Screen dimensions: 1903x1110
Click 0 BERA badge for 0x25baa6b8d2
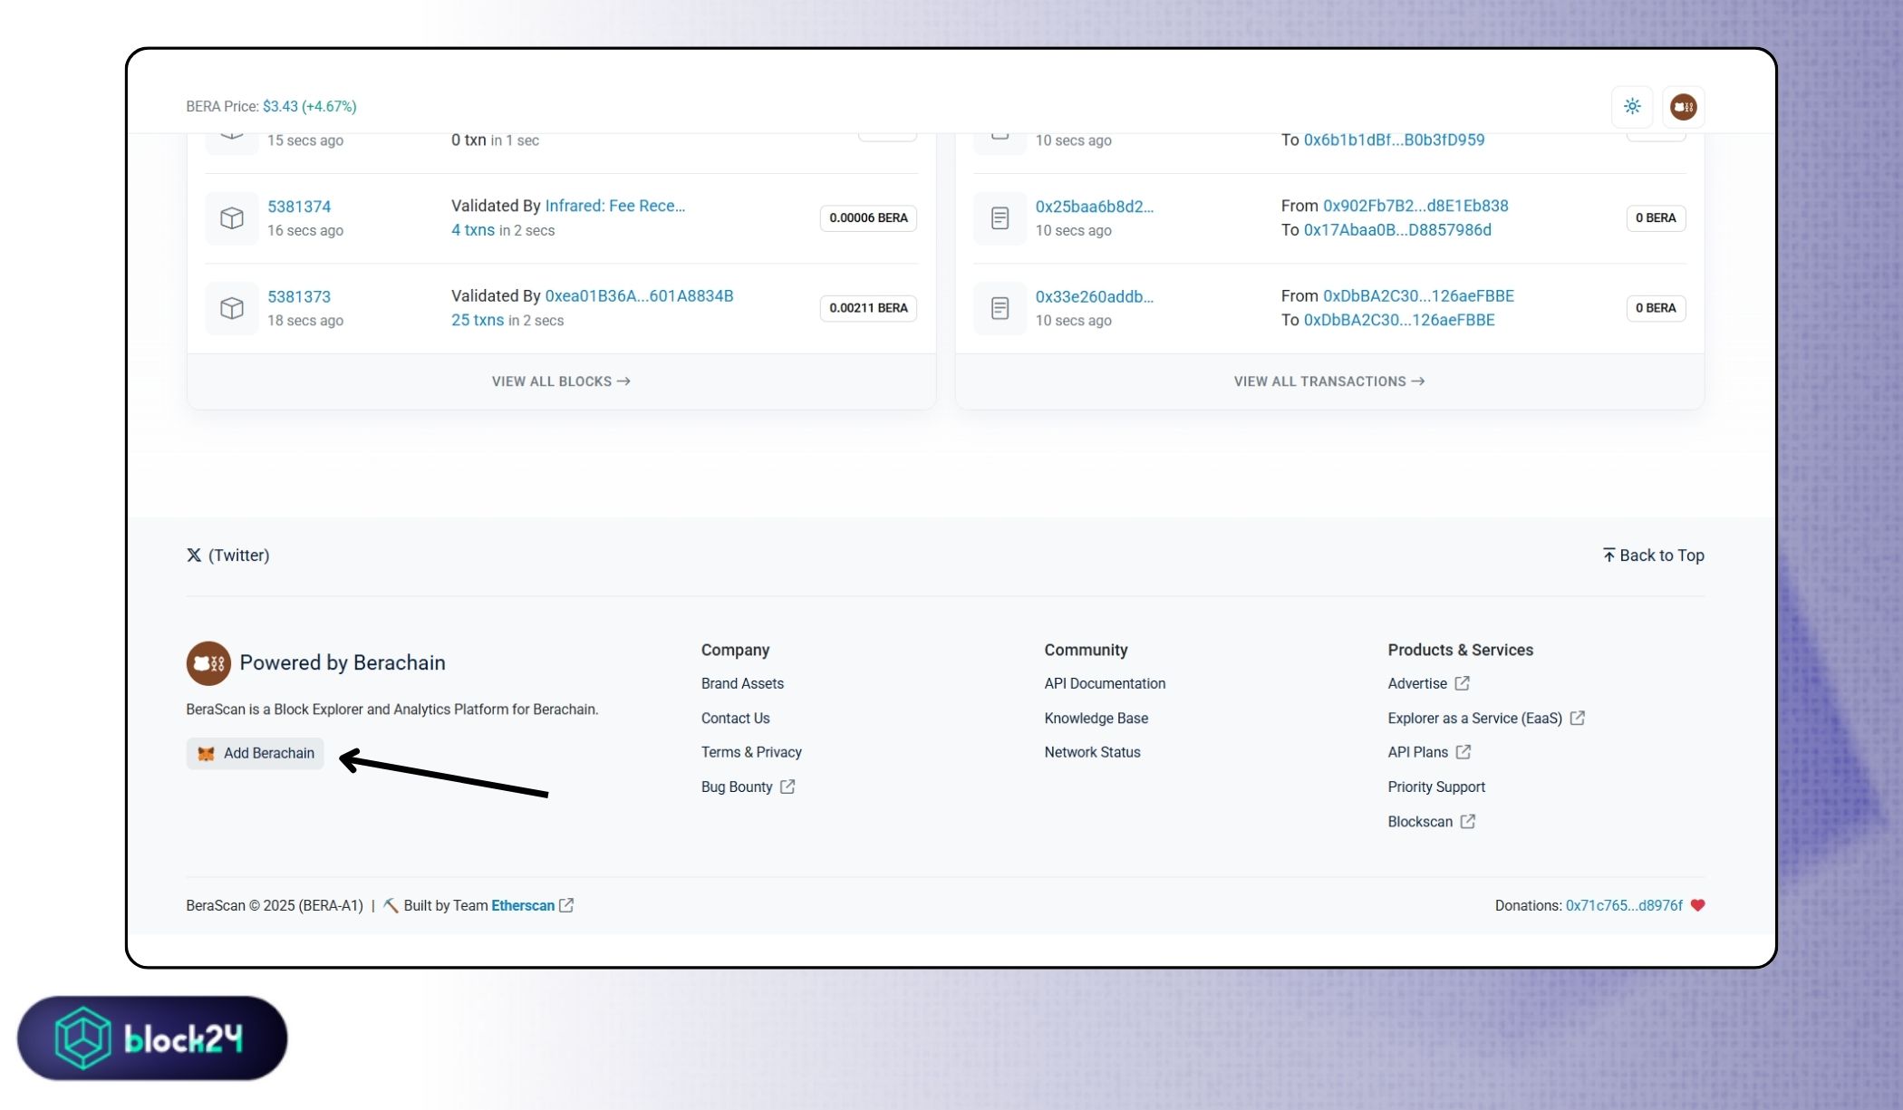[x=1656, y=218]
